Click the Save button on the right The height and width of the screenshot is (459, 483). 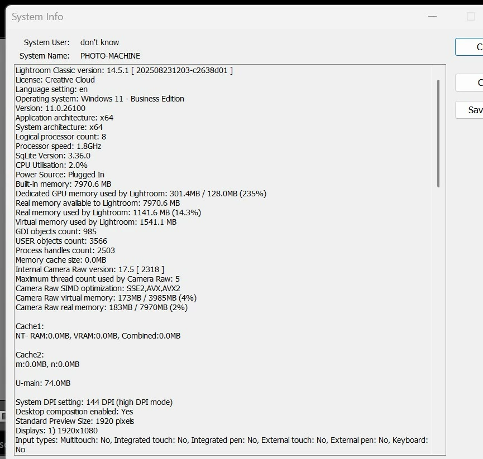(469, 110)
